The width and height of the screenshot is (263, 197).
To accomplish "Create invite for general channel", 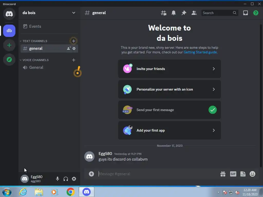I will click(x=69, y=48).
